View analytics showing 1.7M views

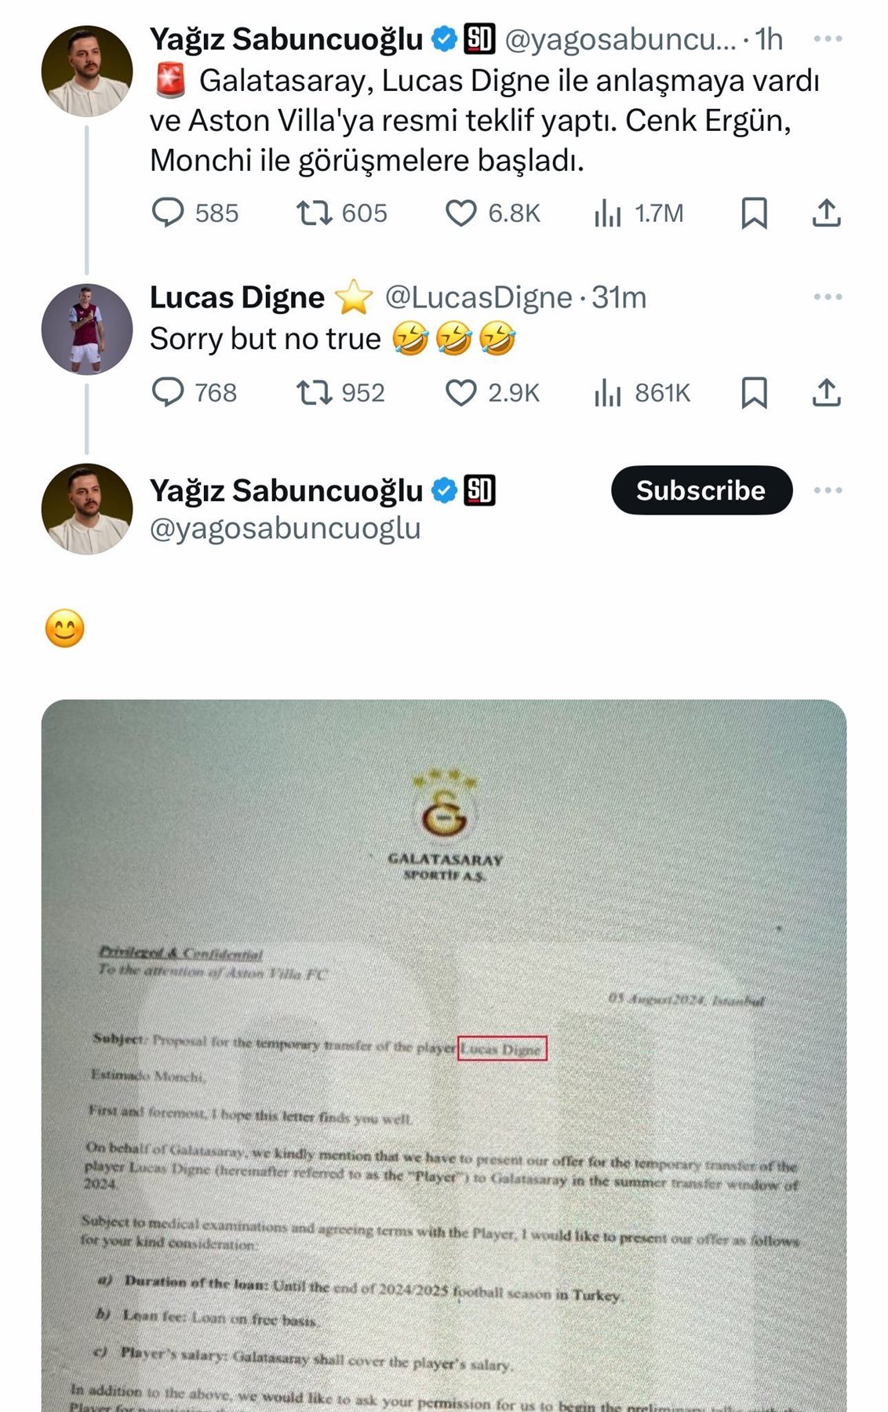pyautogui.click(x=608, y=213)
